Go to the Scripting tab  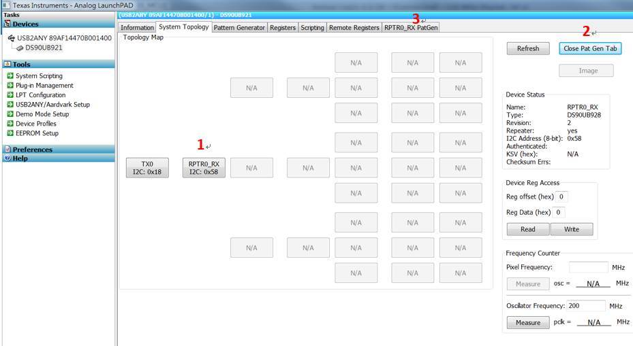point(312,27)
